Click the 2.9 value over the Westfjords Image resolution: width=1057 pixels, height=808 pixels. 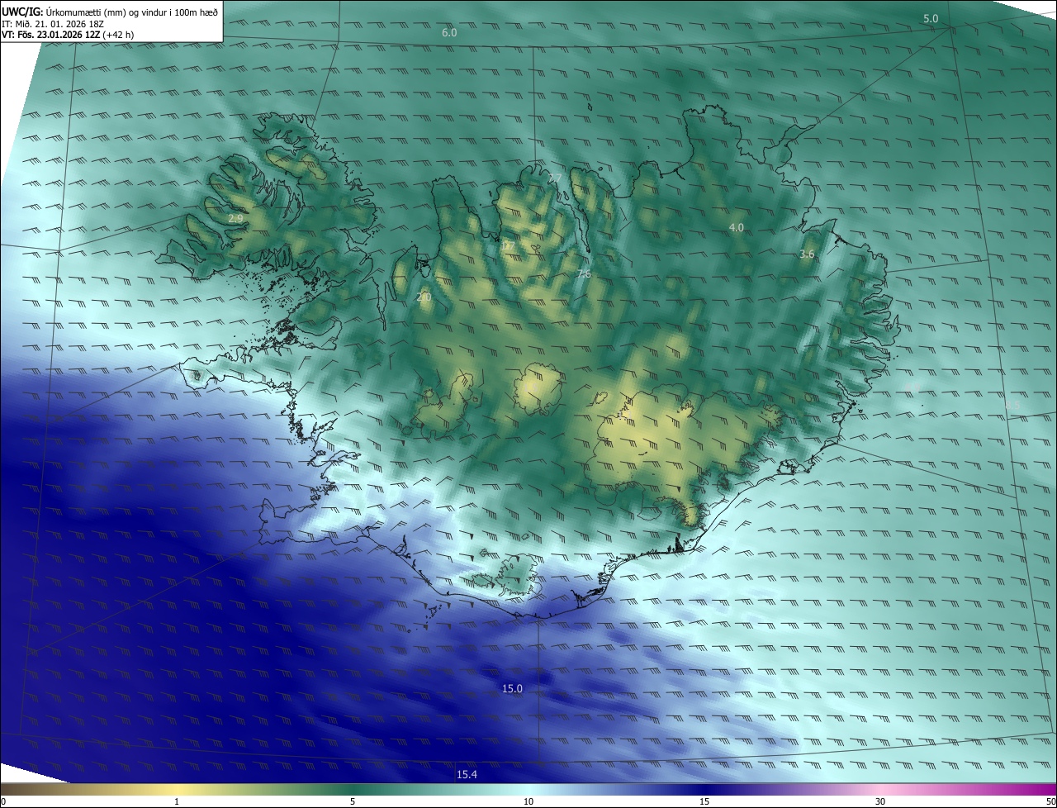pos(235,218)
